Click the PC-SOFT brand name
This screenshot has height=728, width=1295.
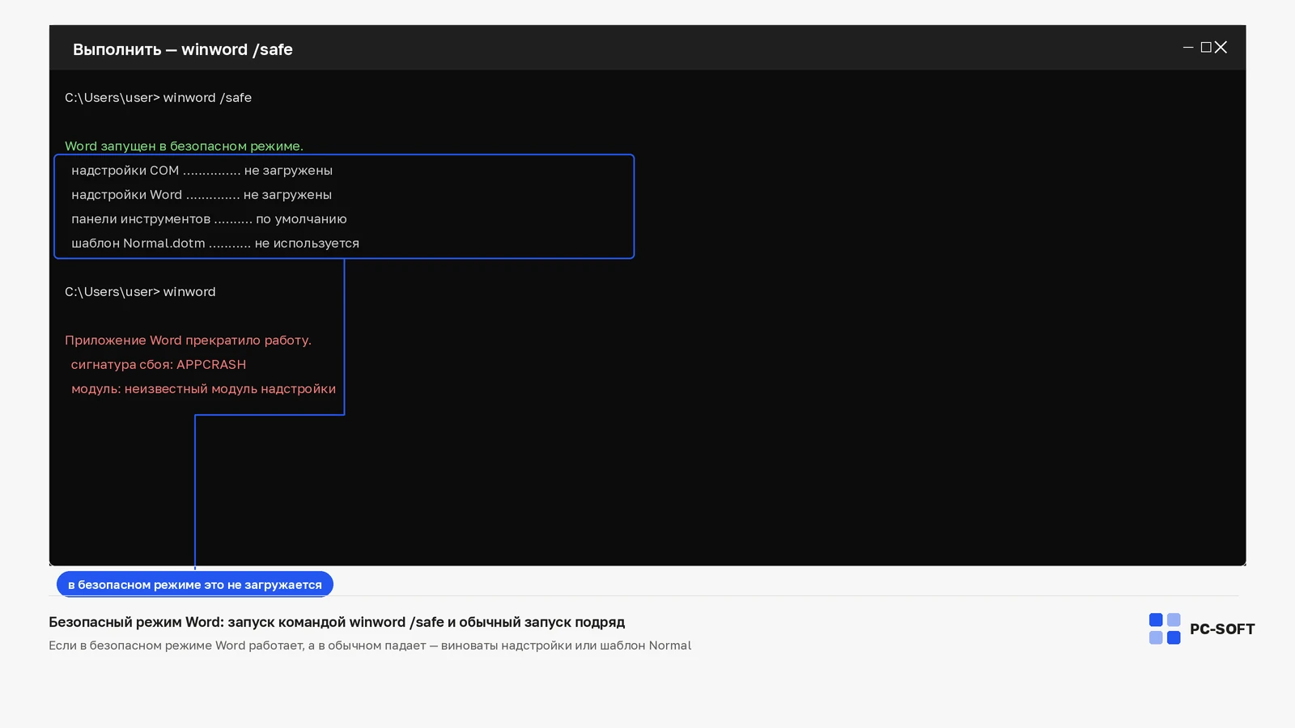(x=1222, y=629)
